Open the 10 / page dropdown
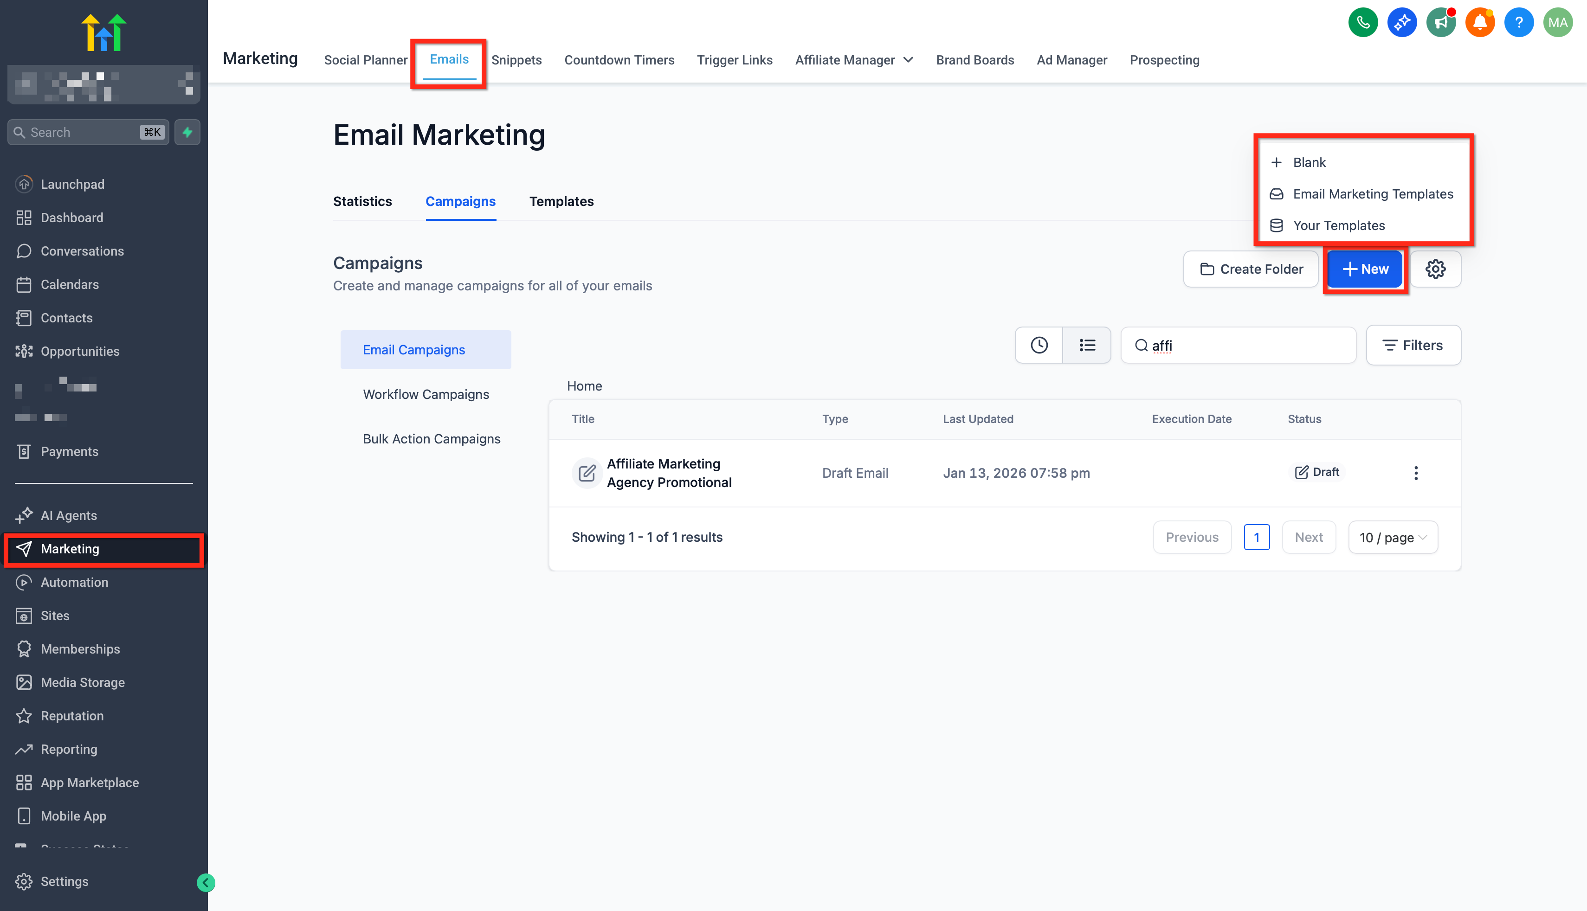Screen dimensions: 1587x911 (1393, 538)
